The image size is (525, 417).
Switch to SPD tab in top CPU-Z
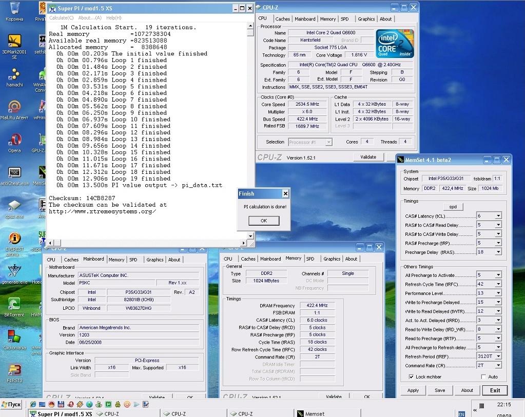pos(344,19)
